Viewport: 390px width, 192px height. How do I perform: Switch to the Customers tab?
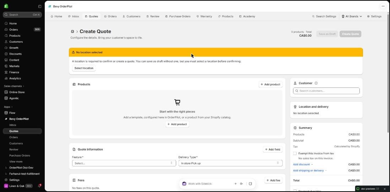click(x=131, y=16)
